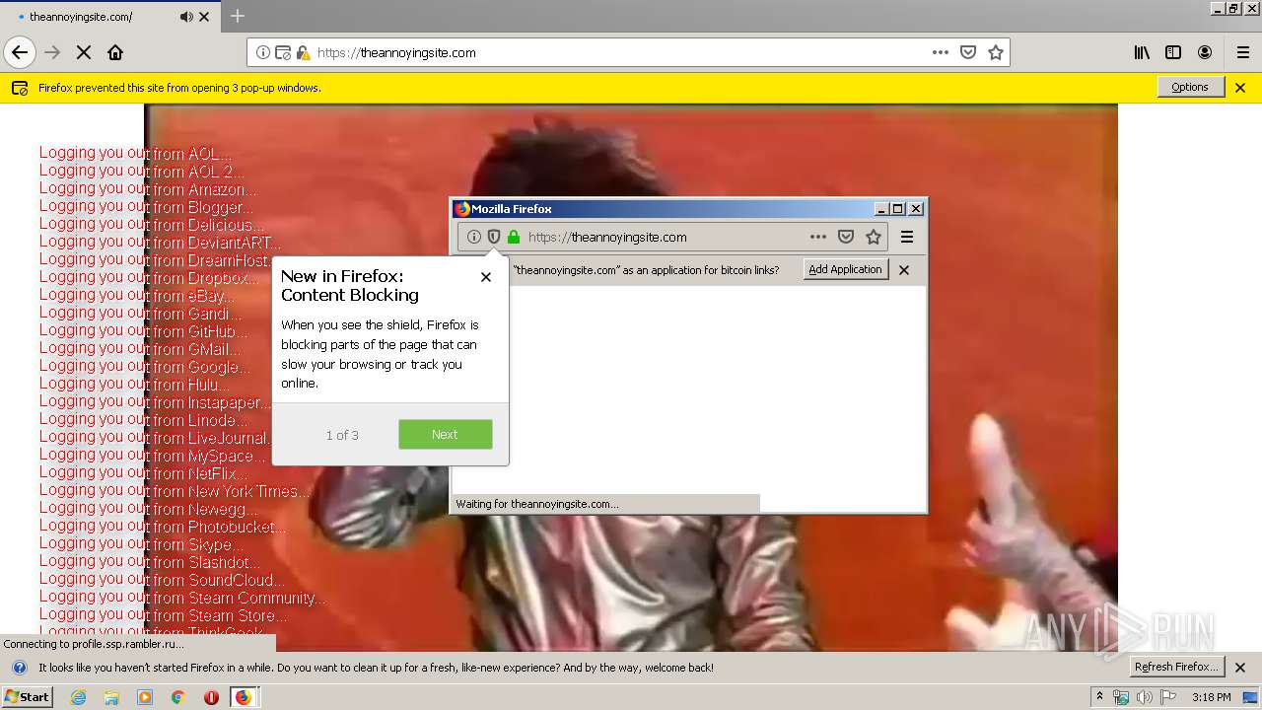Show hidden system tray icons
Screen dimensions: 1262x710
[1099, 697]
